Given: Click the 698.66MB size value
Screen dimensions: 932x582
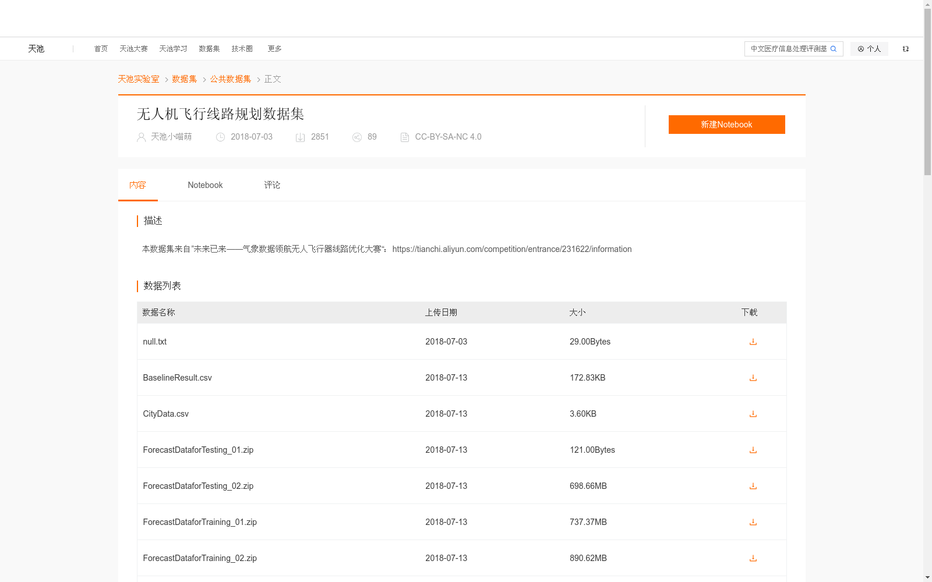Looking at the screenshot, I should pos(588,486).
